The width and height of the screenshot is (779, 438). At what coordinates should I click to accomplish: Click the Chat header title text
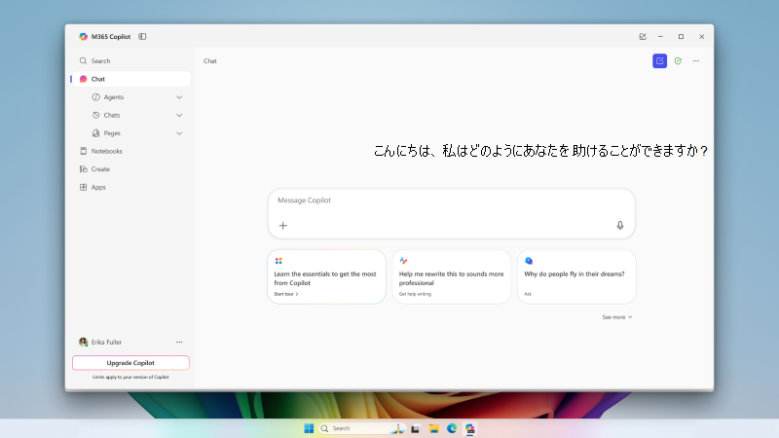pos(210,61)
